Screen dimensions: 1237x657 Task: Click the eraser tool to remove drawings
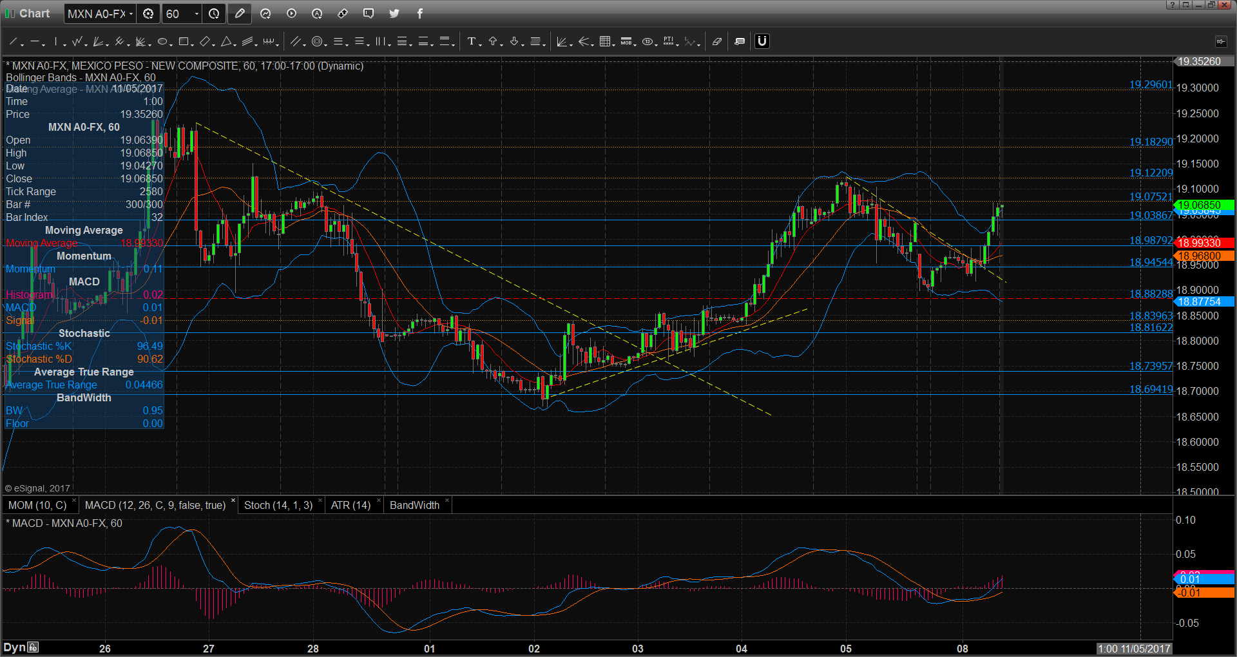tap(717, 41)
